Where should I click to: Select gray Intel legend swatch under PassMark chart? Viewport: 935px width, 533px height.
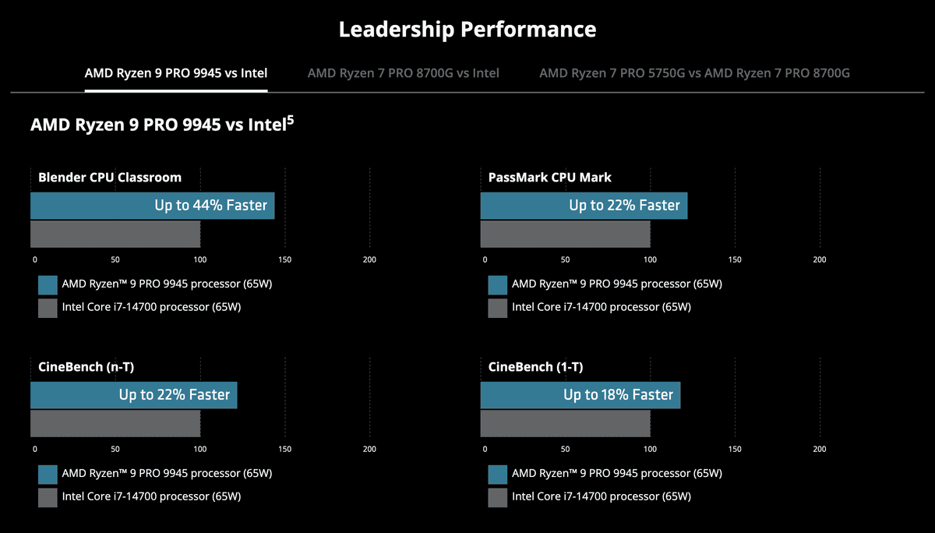(498, 308)
